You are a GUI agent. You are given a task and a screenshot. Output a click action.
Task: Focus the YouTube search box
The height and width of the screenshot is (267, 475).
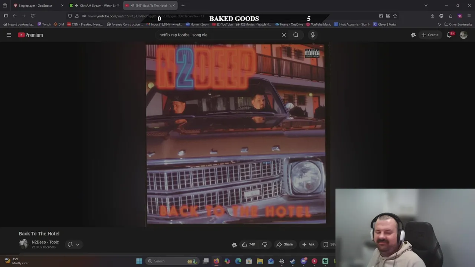point(218,35)
